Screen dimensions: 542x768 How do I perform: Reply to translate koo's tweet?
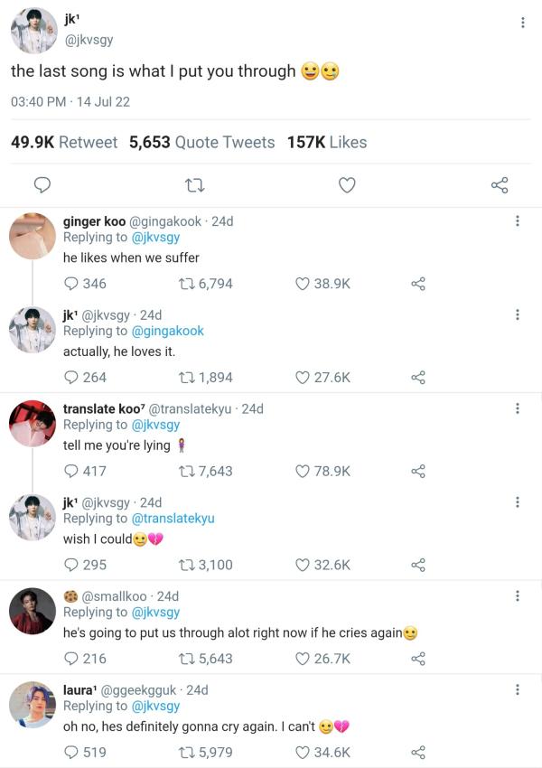[71, 471]
